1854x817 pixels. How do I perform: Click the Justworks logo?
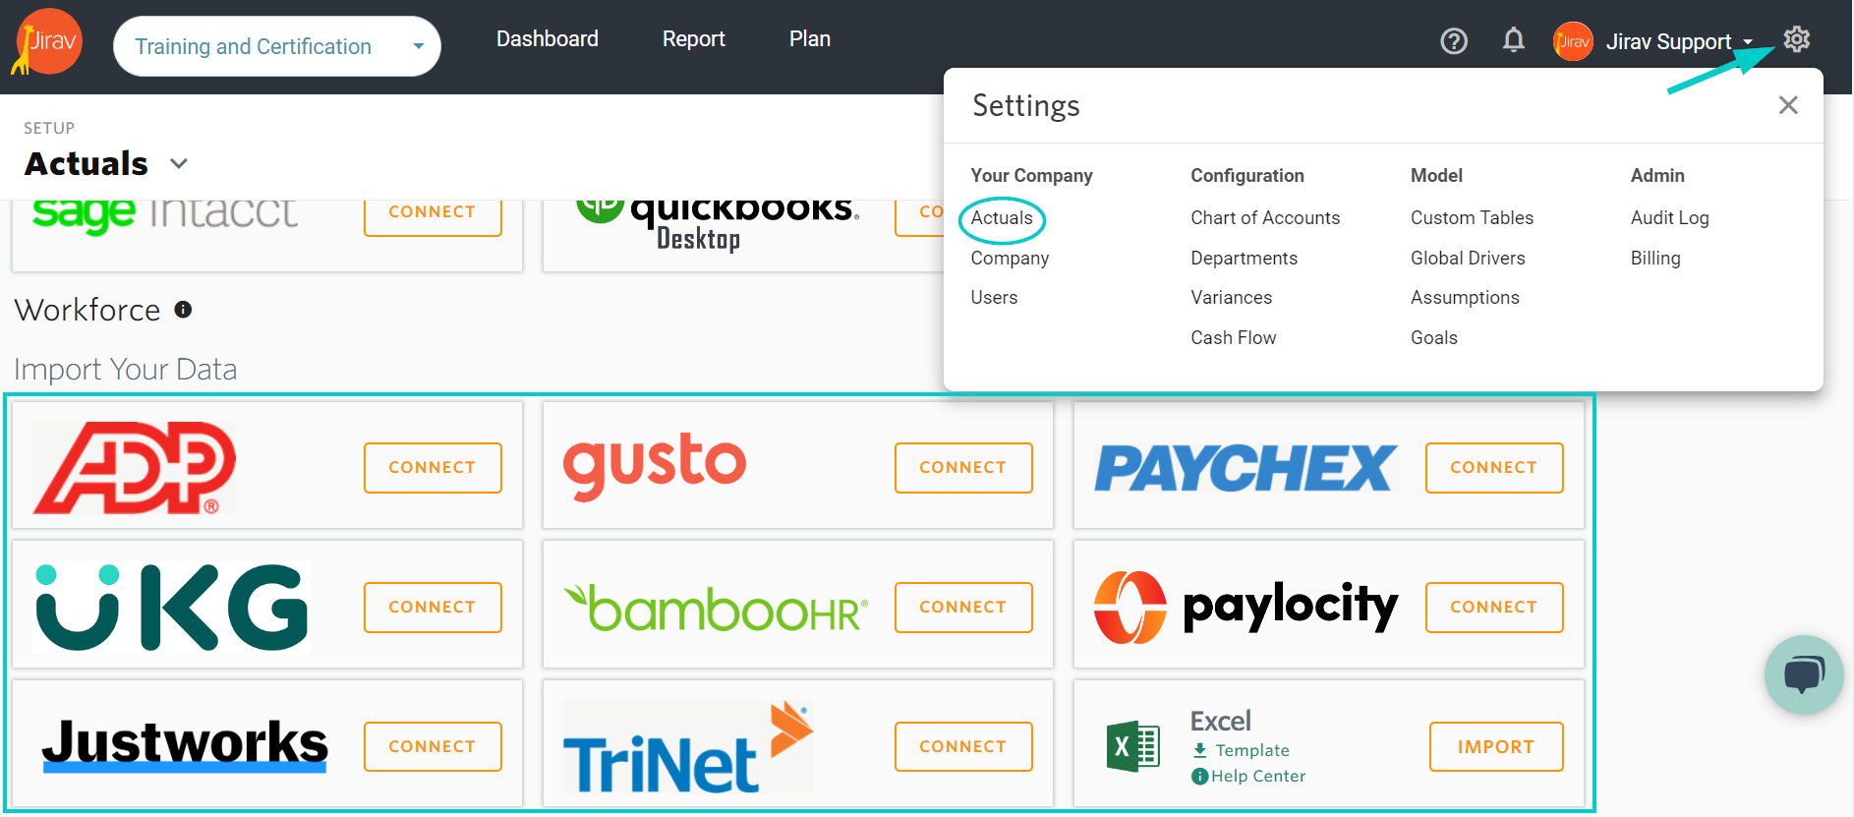185,745
